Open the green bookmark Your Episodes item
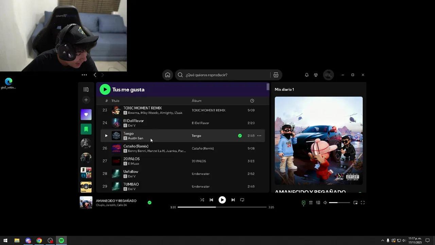 coord(86,129)
